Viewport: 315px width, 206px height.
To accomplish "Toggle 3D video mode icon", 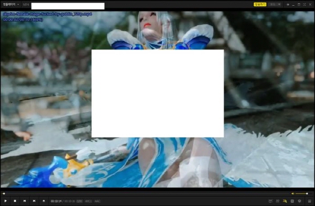I will point(278,201).
